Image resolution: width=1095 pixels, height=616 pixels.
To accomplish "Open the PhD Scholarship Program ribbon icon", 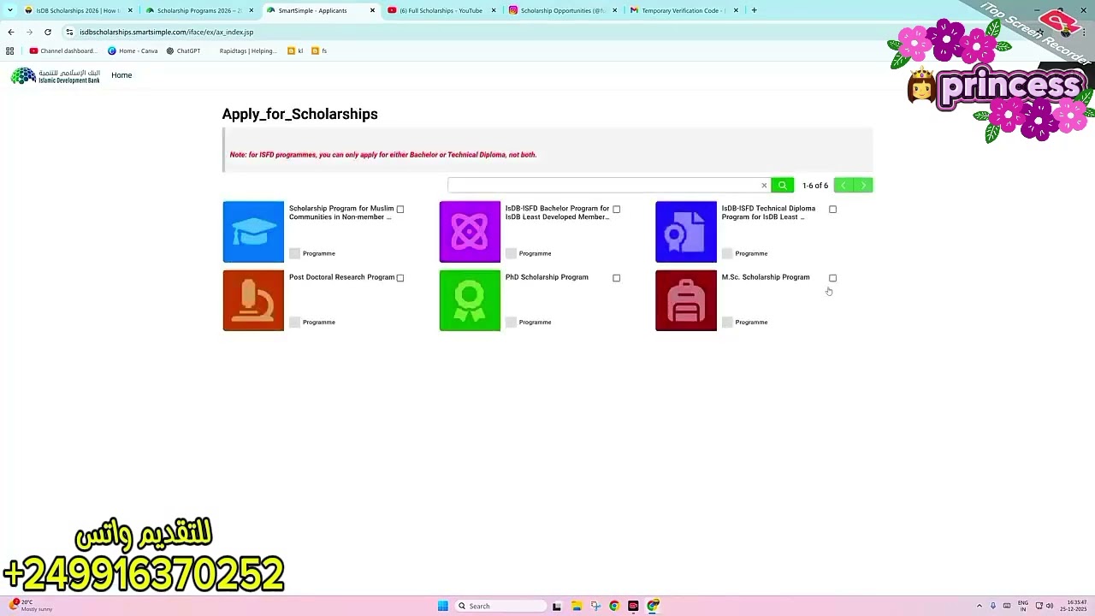I will [470, 300].
